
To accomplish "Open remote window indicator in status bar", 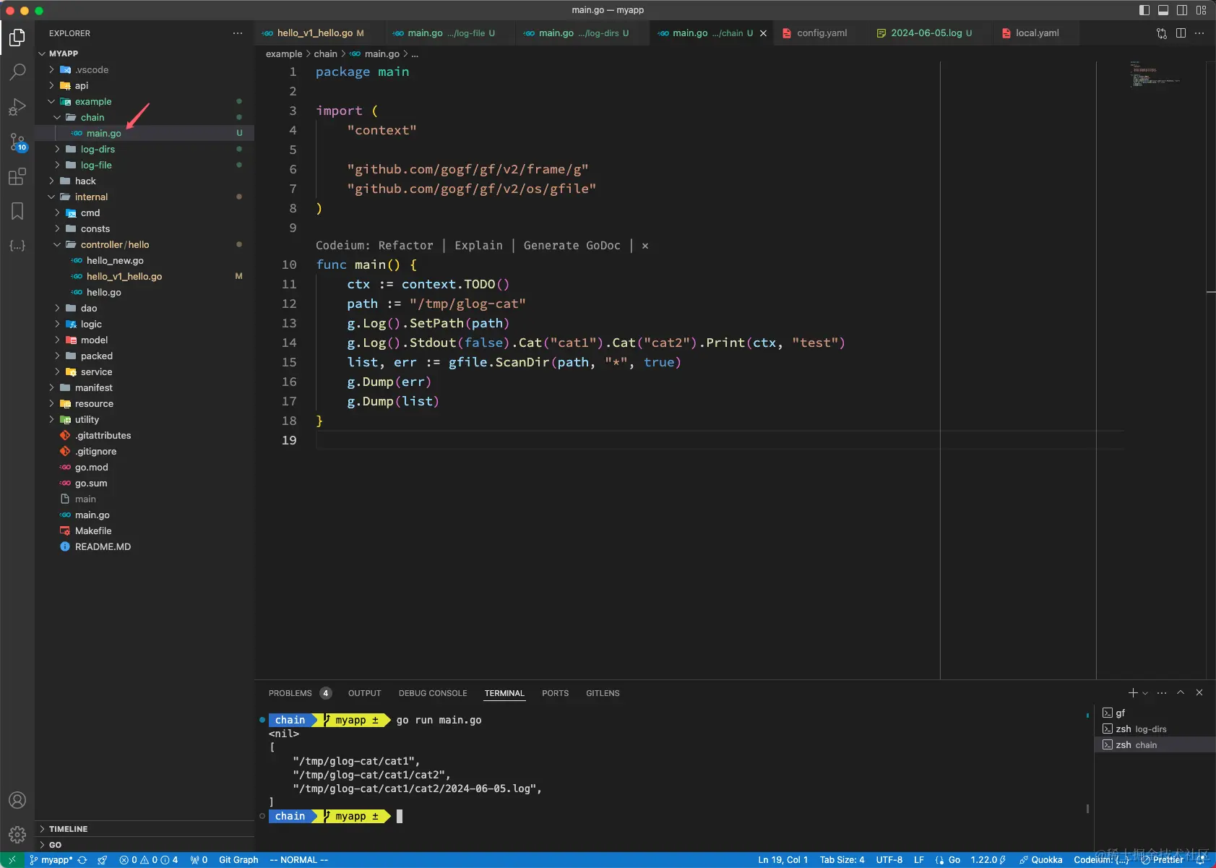I will 12,860.
